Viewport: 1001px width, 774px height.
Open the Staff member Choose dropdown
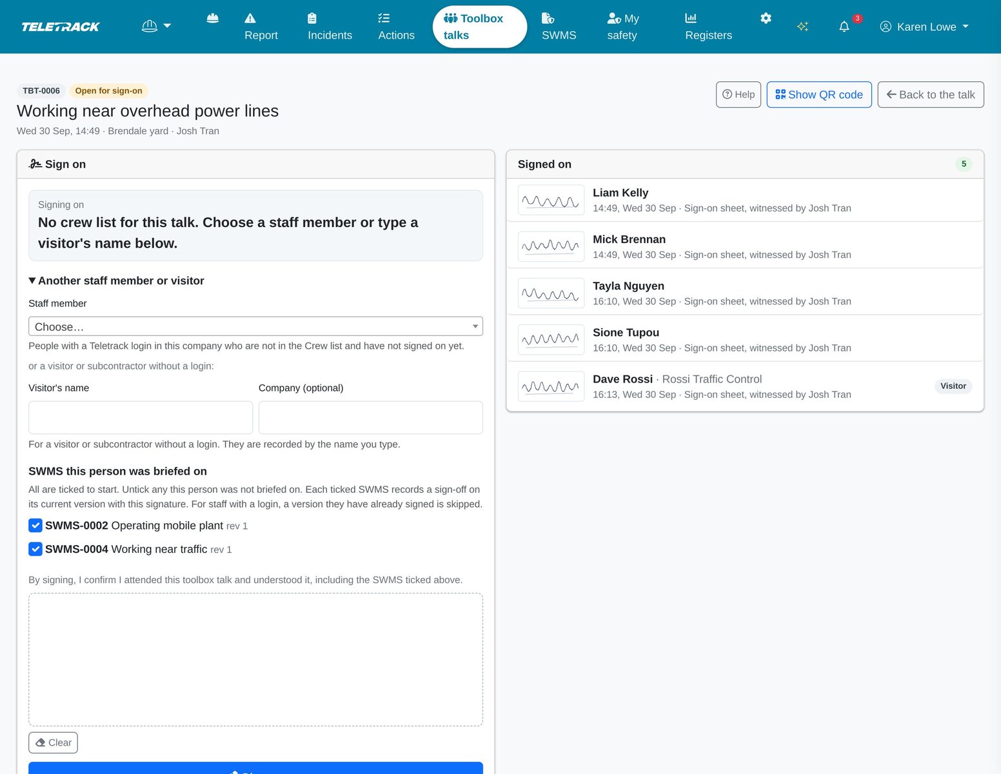click(255, 326)
